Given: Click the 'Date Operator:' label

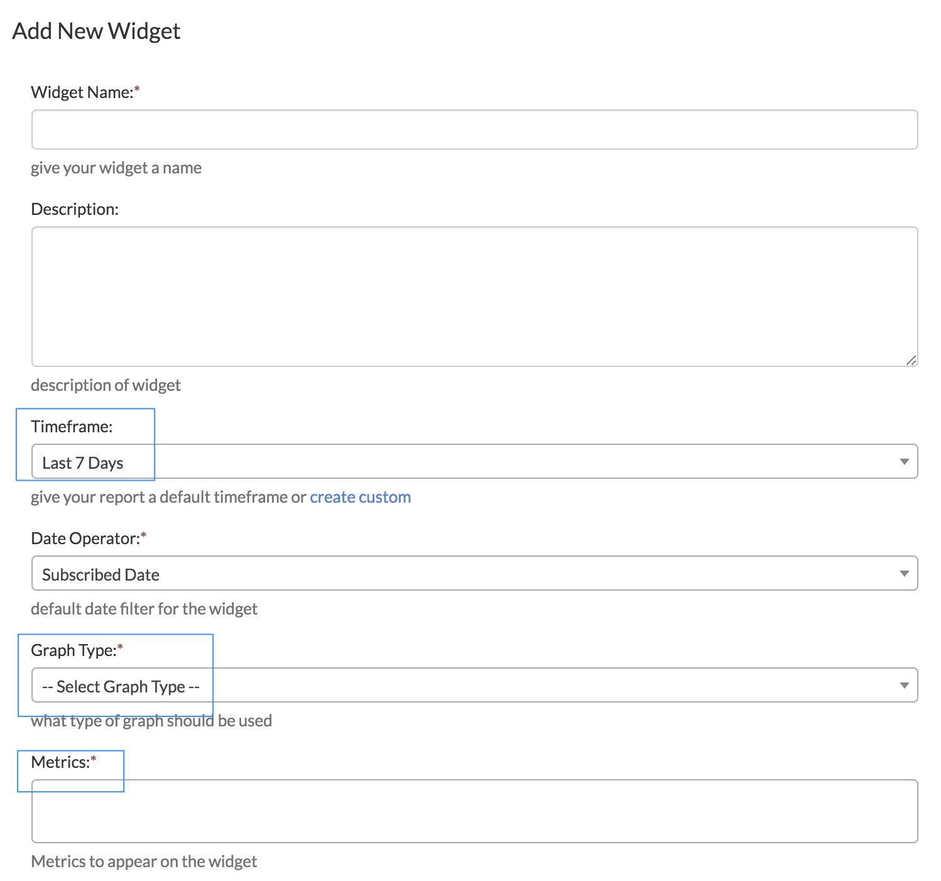Looking at the screenshot, I should [85, 539].
